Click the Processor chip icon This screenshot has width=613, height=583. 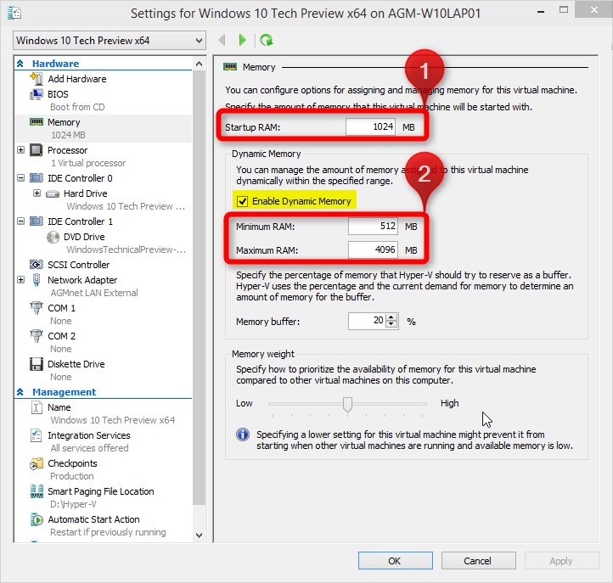point(37,150)
